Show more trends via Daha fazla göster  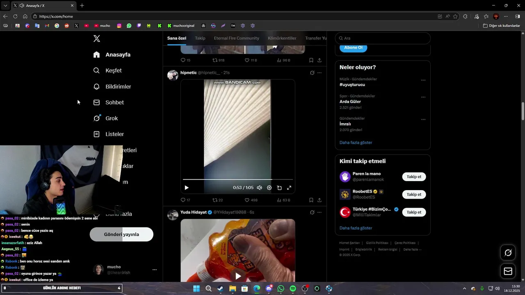(x=356, y=143)
